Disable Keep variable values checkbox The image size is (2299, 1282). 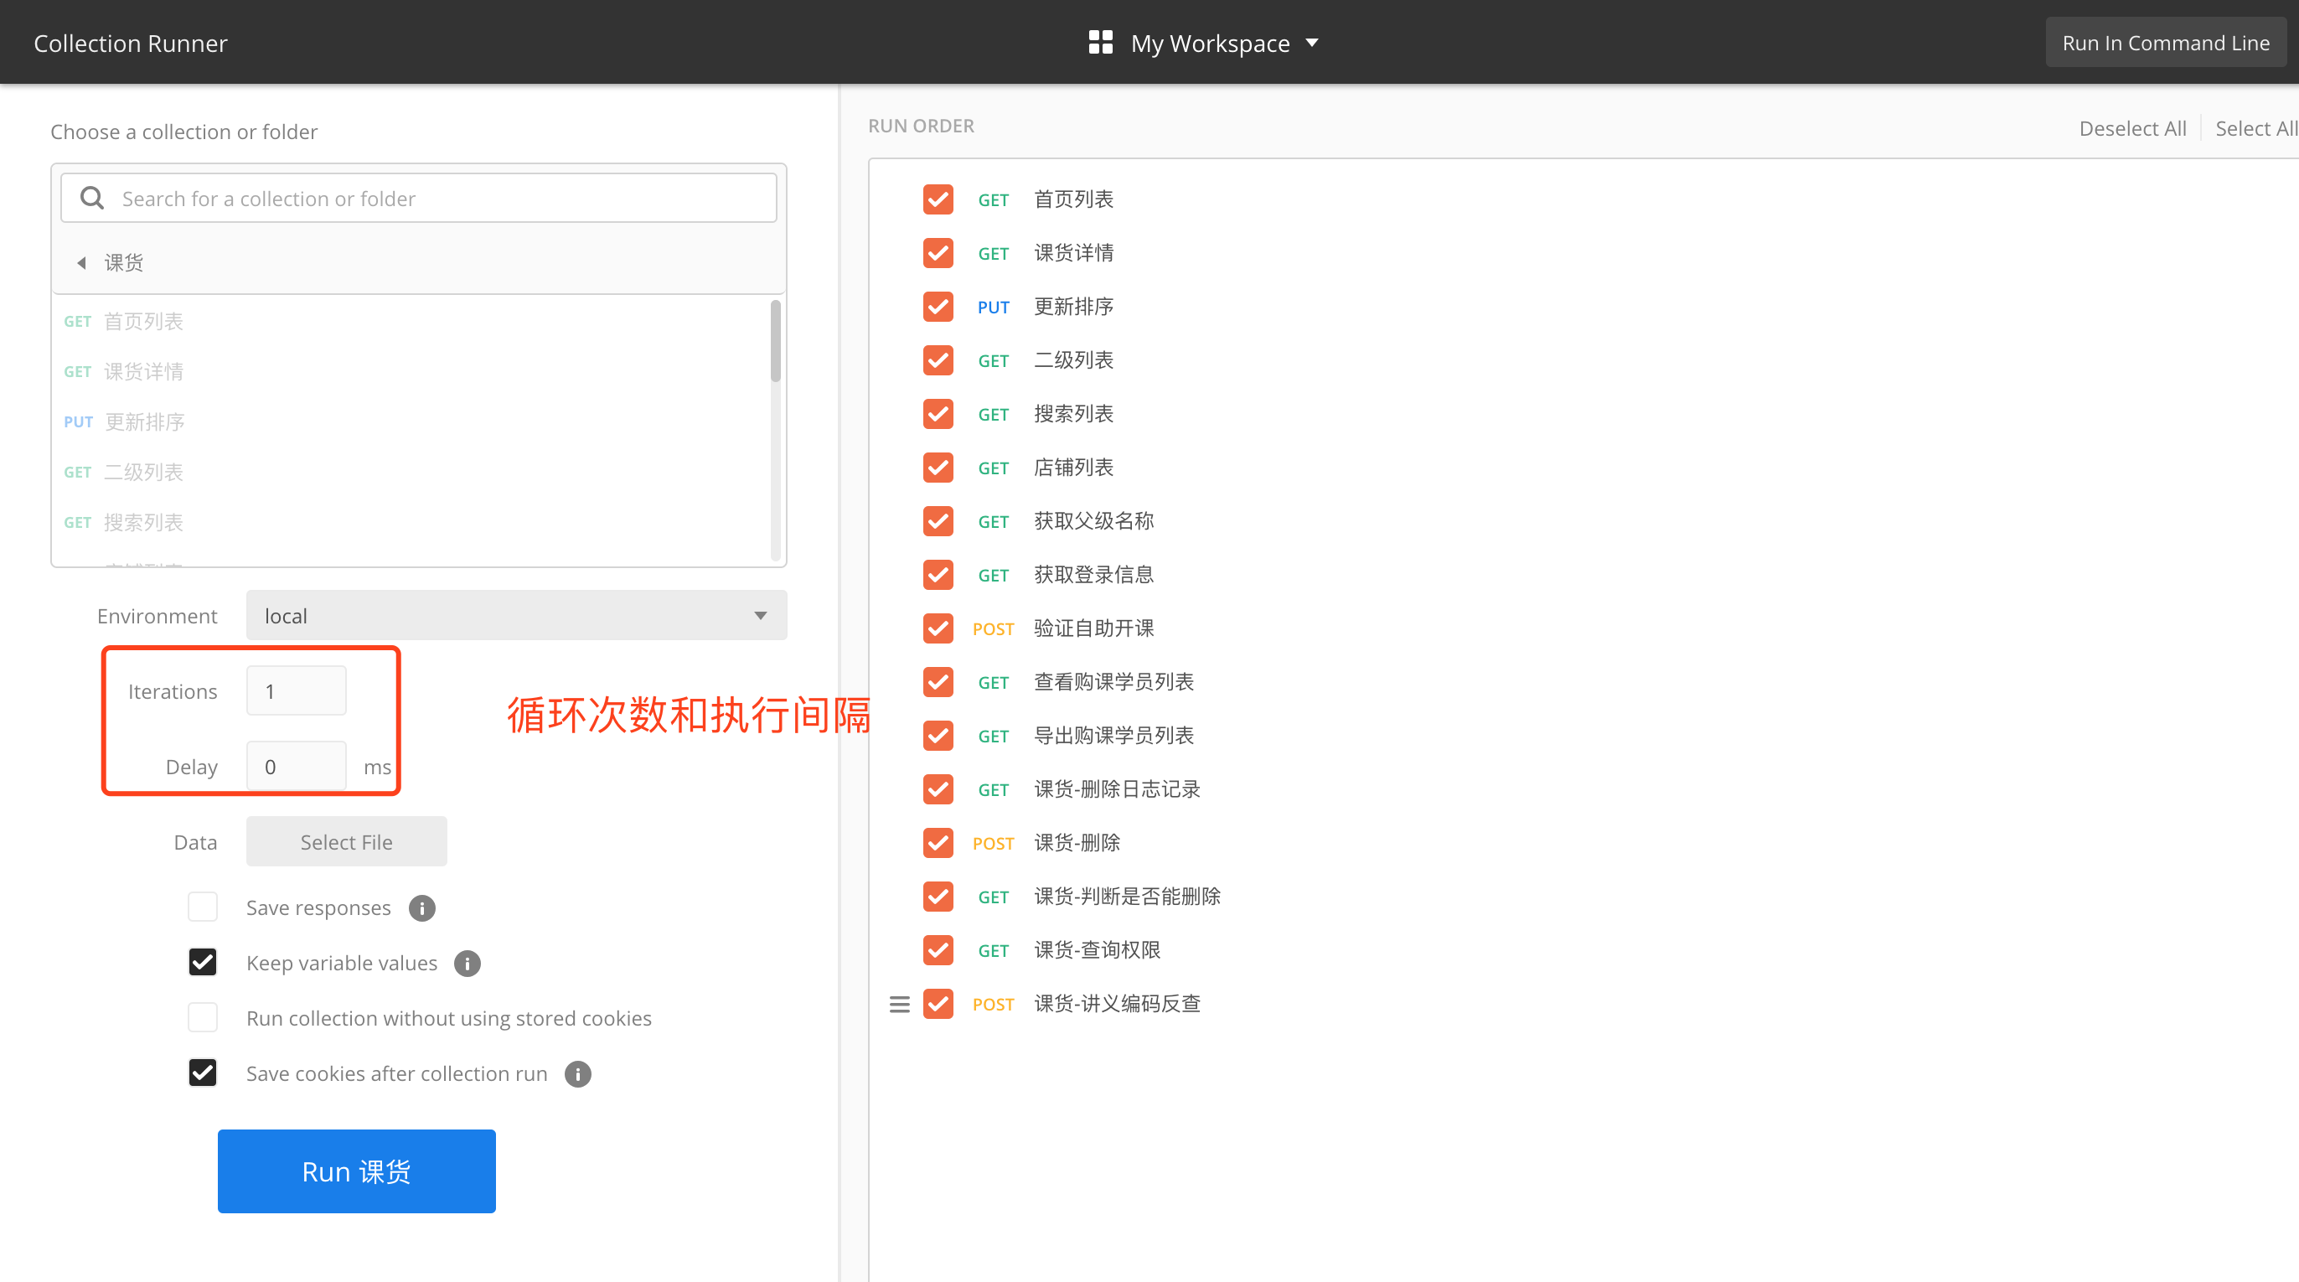[202, 963]
